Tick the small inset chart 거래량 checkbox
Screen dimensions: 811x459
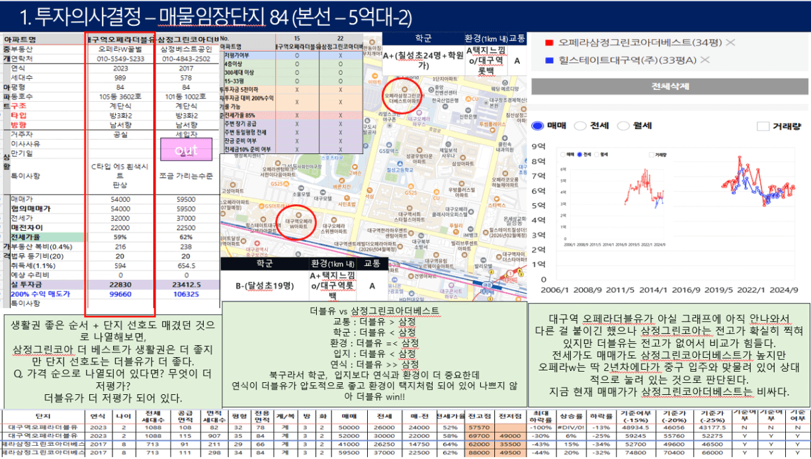tap(653, 154)
